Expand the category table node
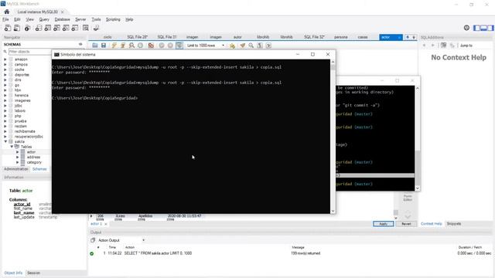 [x=18, y=162]
